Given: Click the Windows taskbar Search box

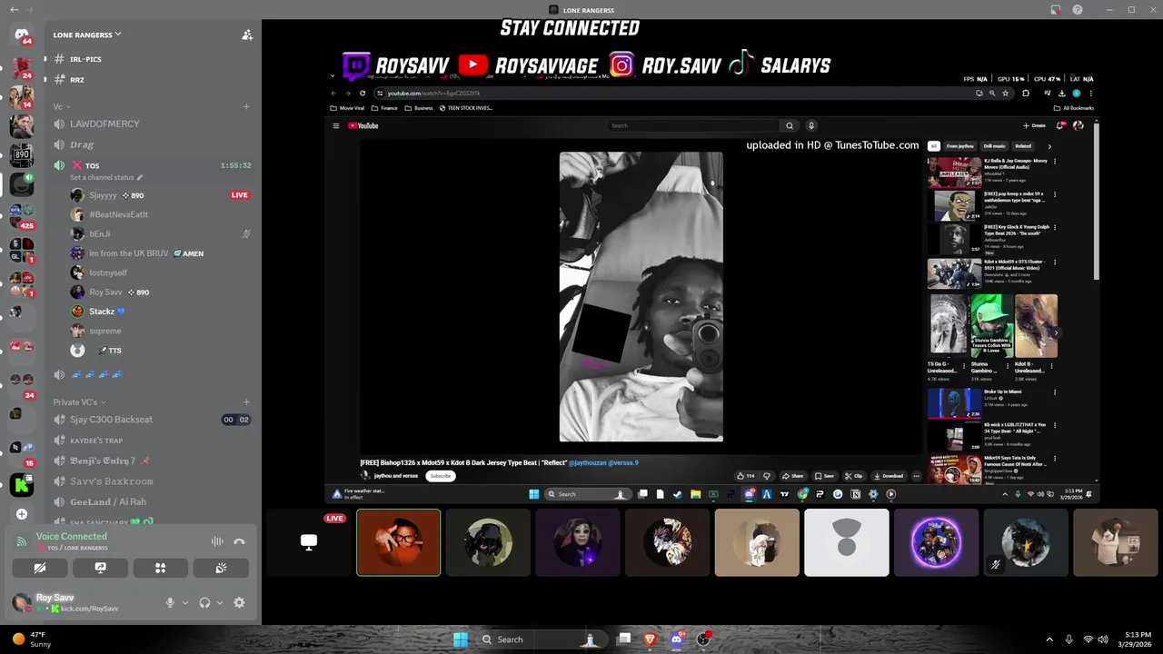Looking at the screenshot, I should tap(542, 639).
